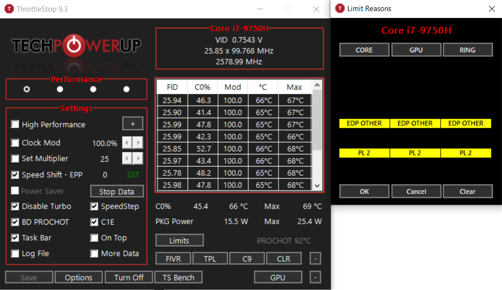502x290 pixels.
Task: Open the FIVR settings
Action: pos(173,259)
